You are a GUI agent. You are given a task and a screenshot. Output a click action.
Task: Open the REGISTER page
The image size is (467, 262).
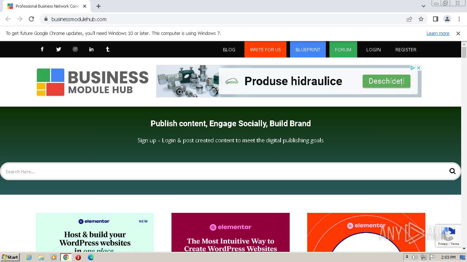coord(406,49)
